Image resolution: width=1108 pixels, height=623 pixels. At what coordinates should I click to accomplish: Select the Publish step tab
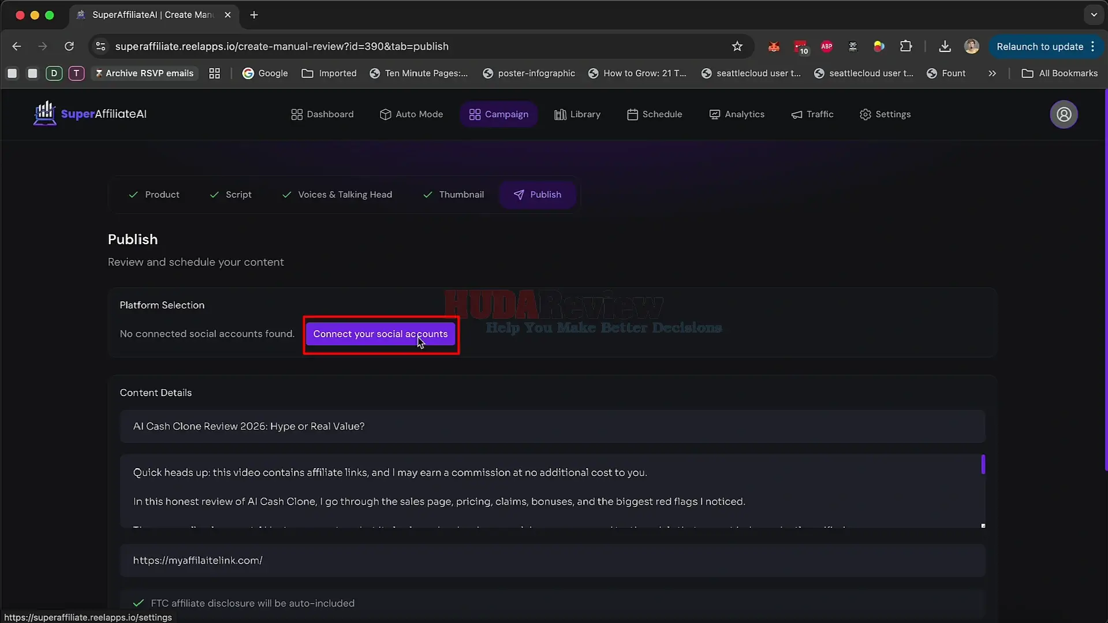(x=538, y=195)
